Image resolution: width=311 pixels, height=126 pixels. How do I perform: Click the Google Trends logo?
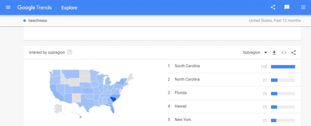click(x=34, y=8)
